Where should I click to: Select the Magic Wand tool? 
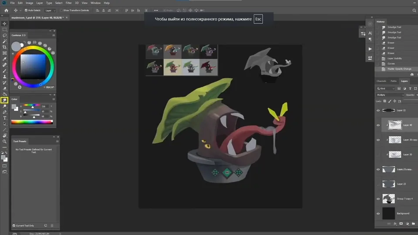(x=4, y=41)
